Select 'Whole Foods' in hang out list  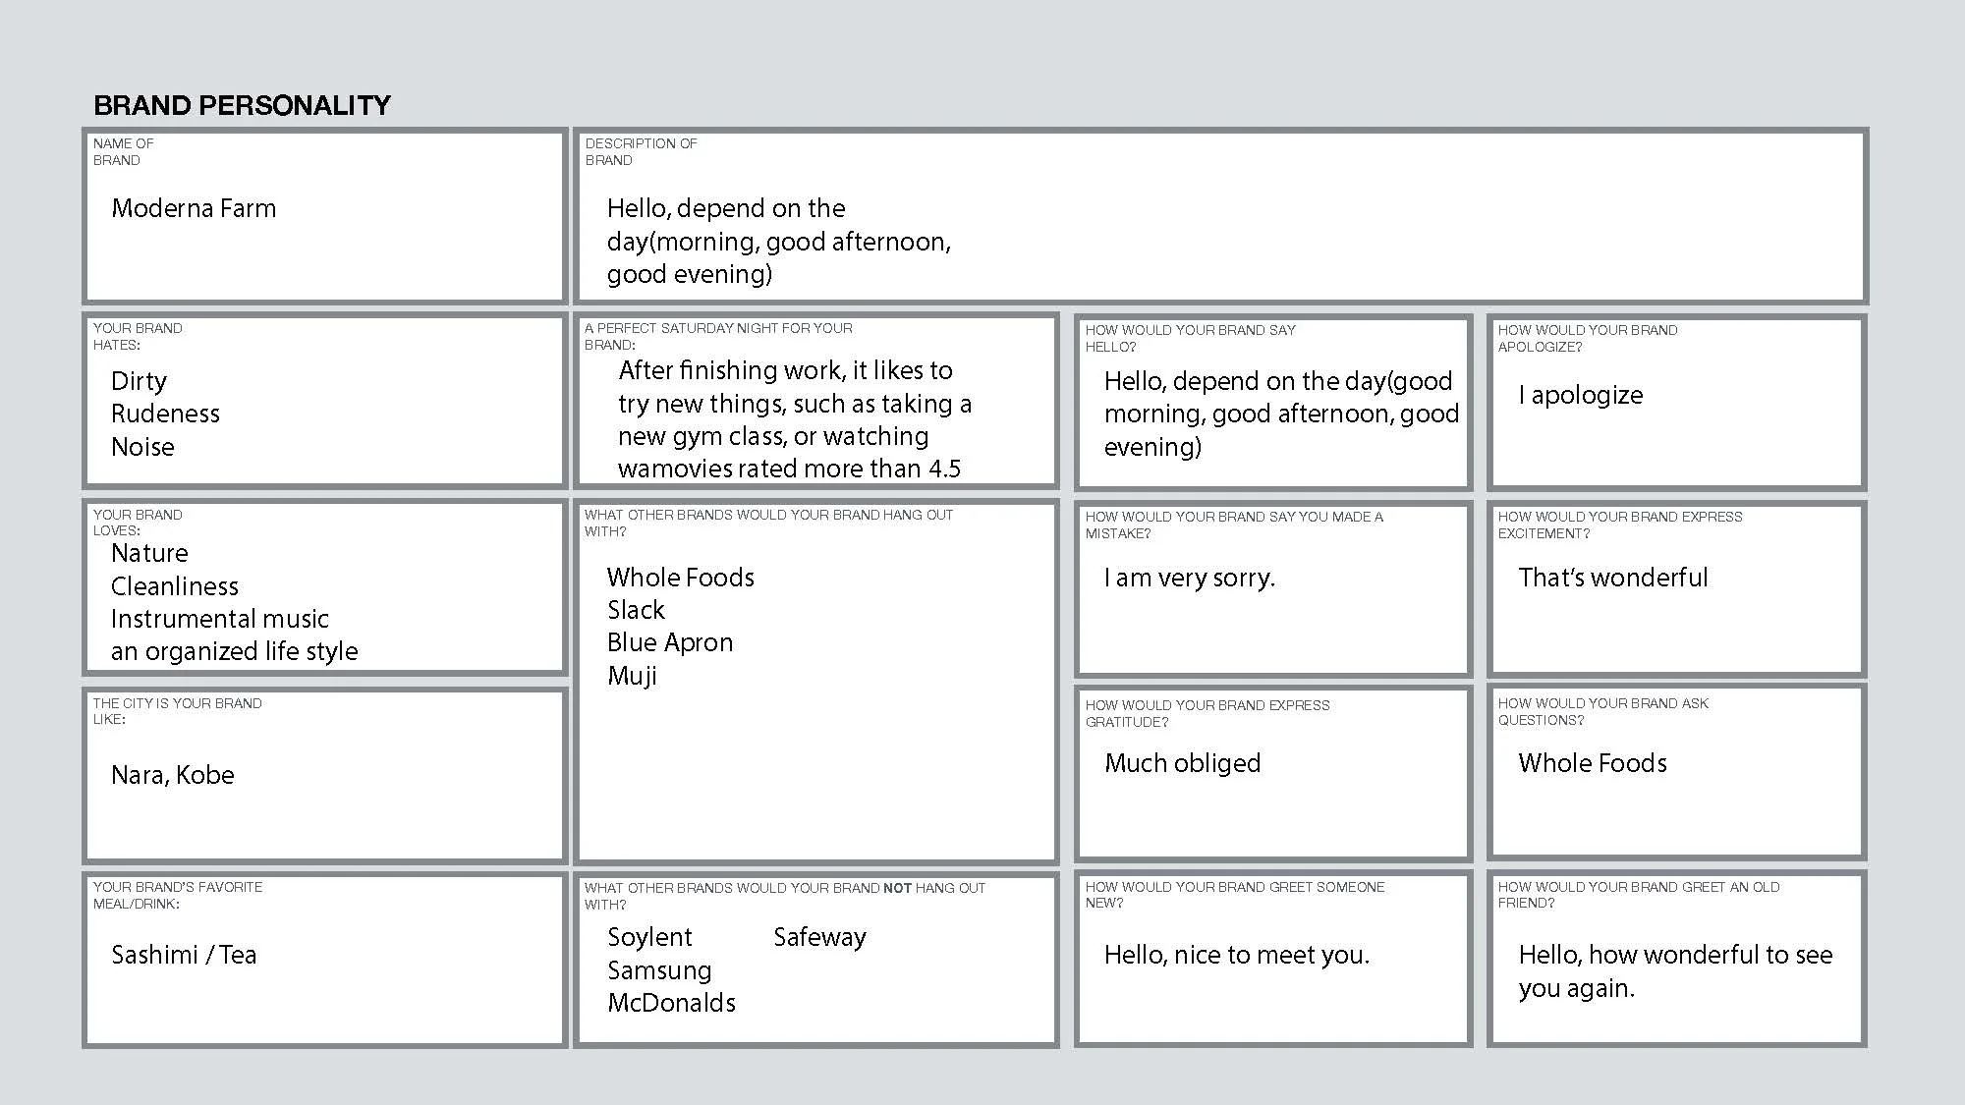point(681,578)
